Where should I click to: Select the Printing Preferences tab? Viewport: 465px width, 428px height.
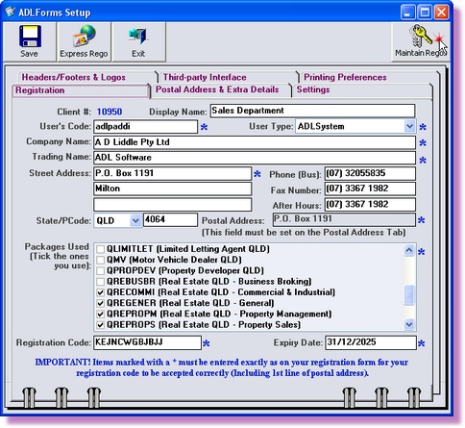[345, 77]
